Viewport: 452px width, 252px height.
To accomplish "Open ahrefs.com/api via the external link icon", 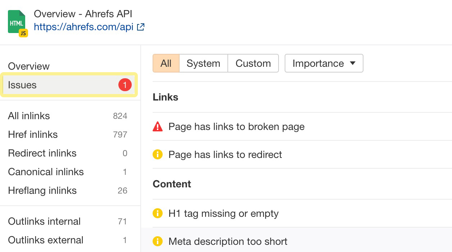I will [x=140, y=27].
